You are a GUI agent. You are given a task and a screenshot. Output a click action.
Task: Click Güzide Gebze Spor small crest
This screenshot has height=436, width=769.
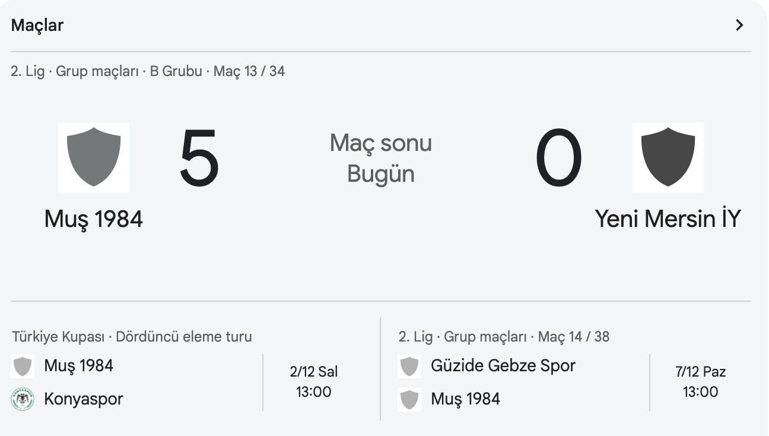click(x=409, y=366)
